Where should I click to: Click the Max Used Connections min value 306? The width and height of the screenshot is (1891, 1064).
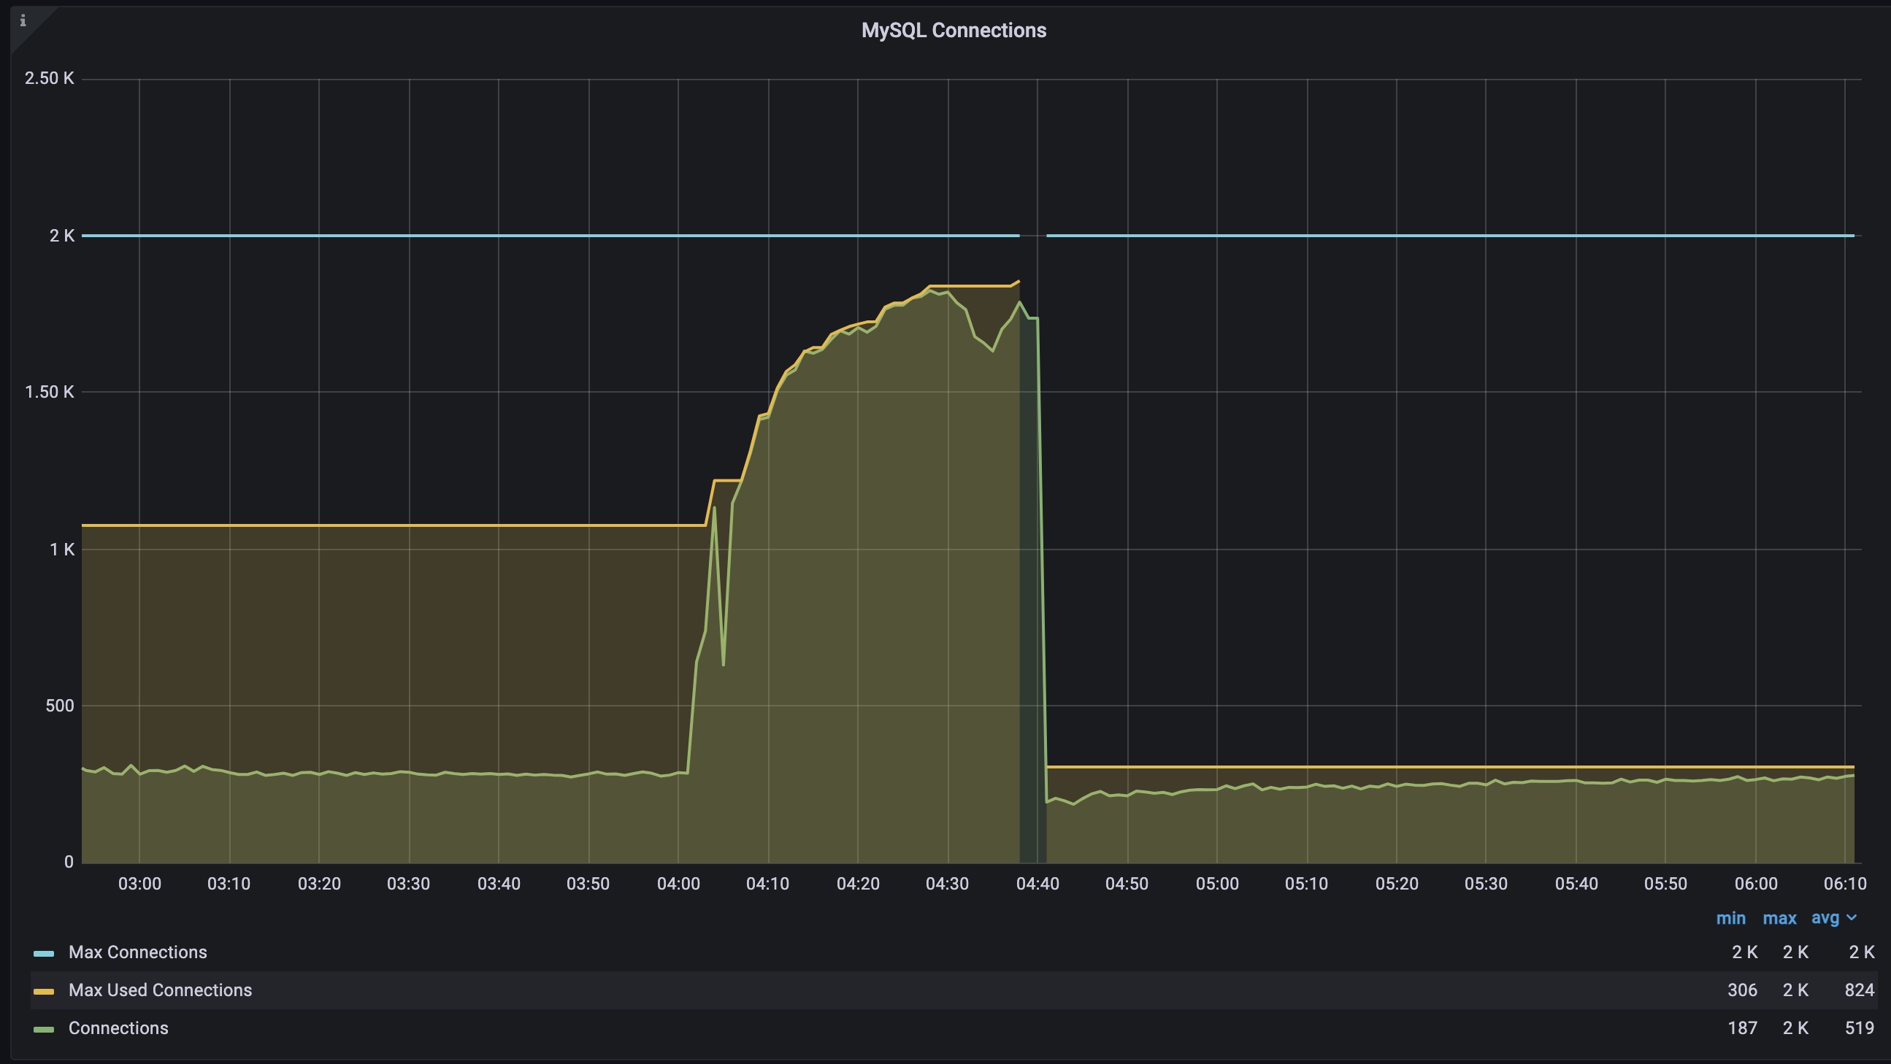(1742, 990)
